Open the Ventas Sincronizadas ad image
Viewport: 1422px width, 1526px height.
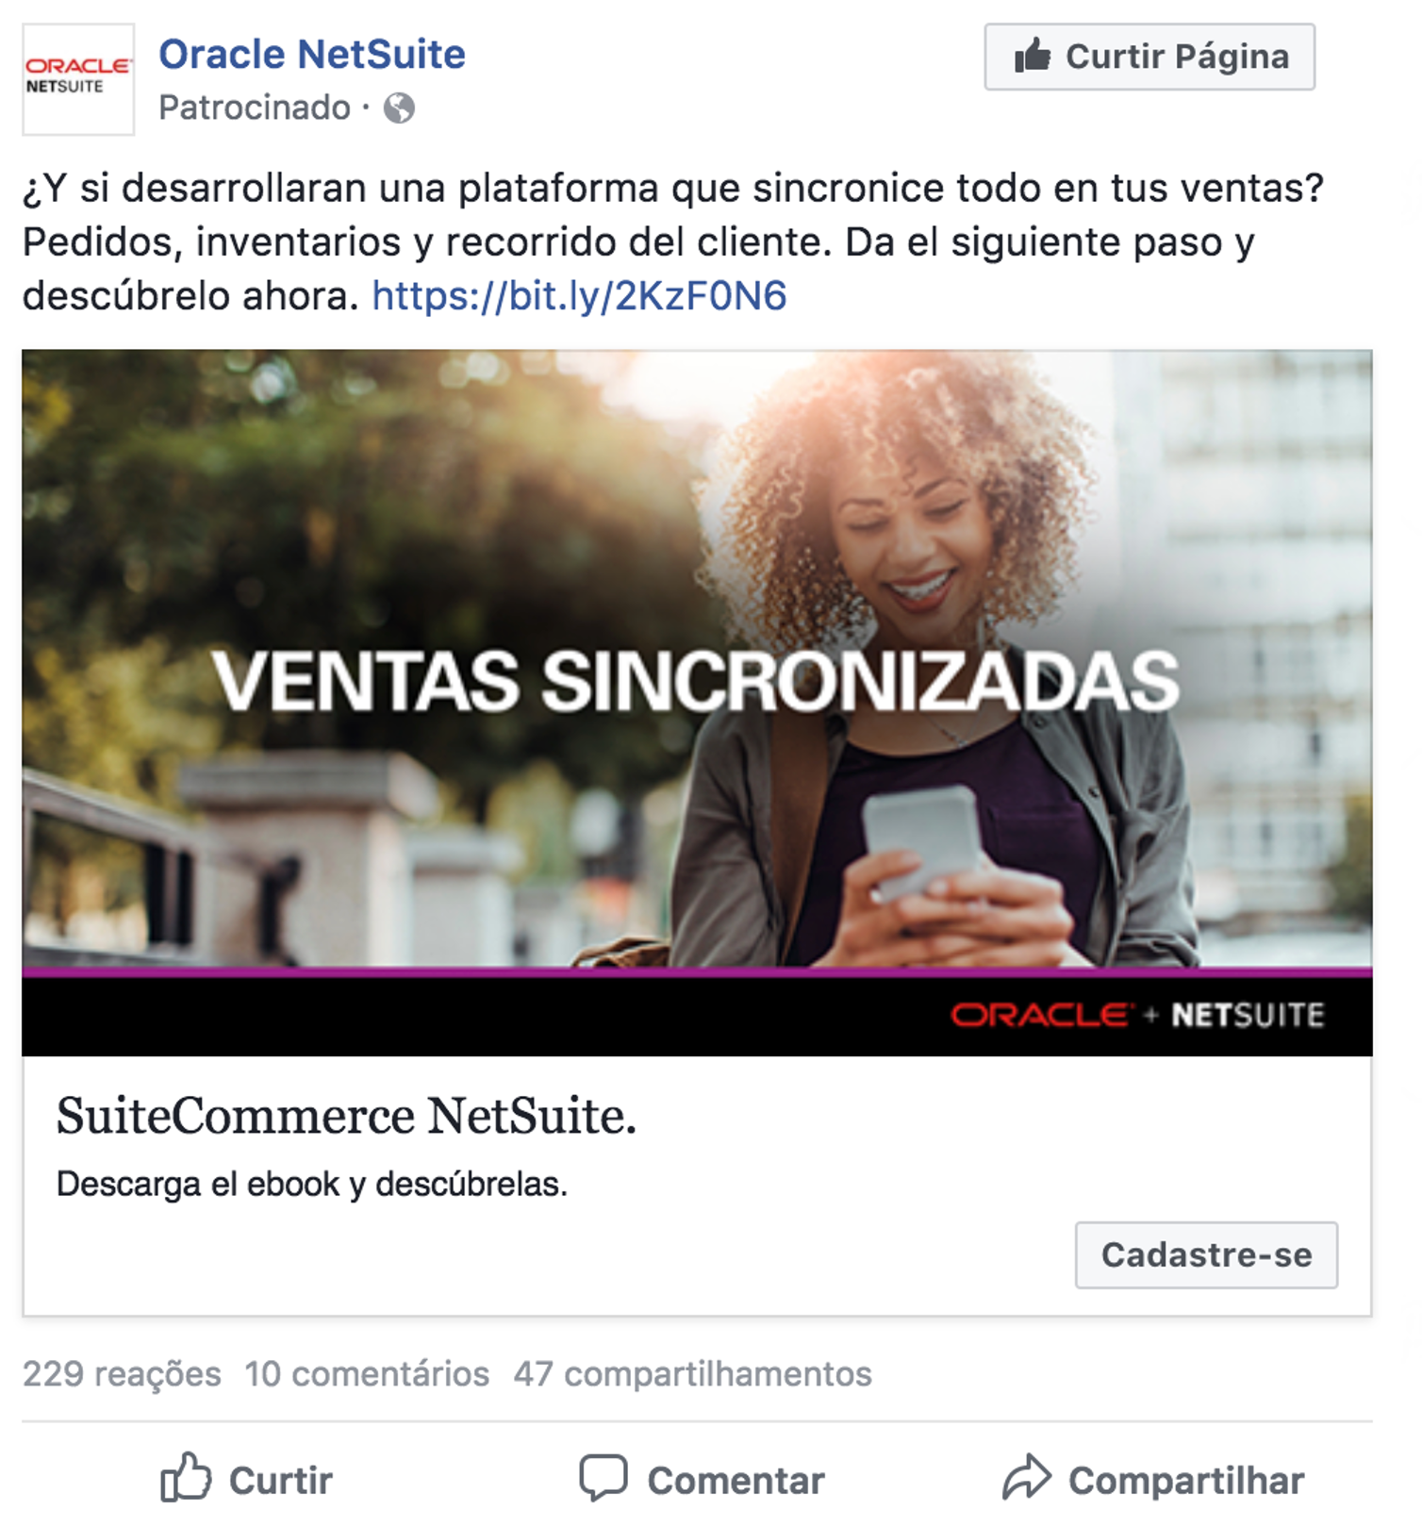tap(697, 703)
